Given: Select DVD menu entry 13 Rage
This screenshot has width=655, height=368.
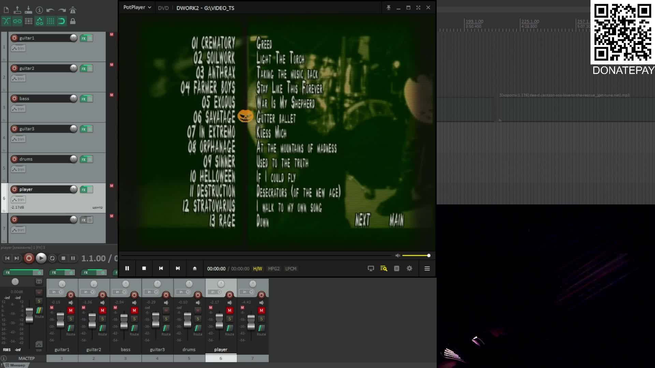Looking at the screenshot, I should (222, 221).
